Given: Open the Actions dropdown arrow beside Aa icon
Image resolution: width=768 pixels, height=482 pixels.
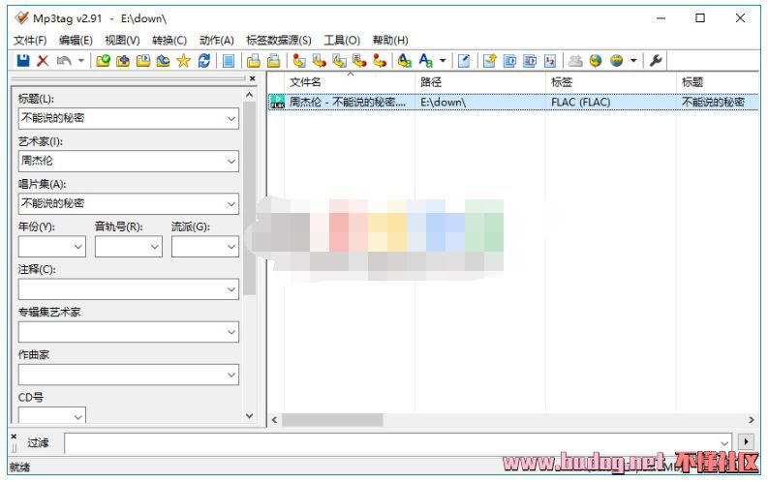Looking at the screenshot, I should [x=443, y=61].
